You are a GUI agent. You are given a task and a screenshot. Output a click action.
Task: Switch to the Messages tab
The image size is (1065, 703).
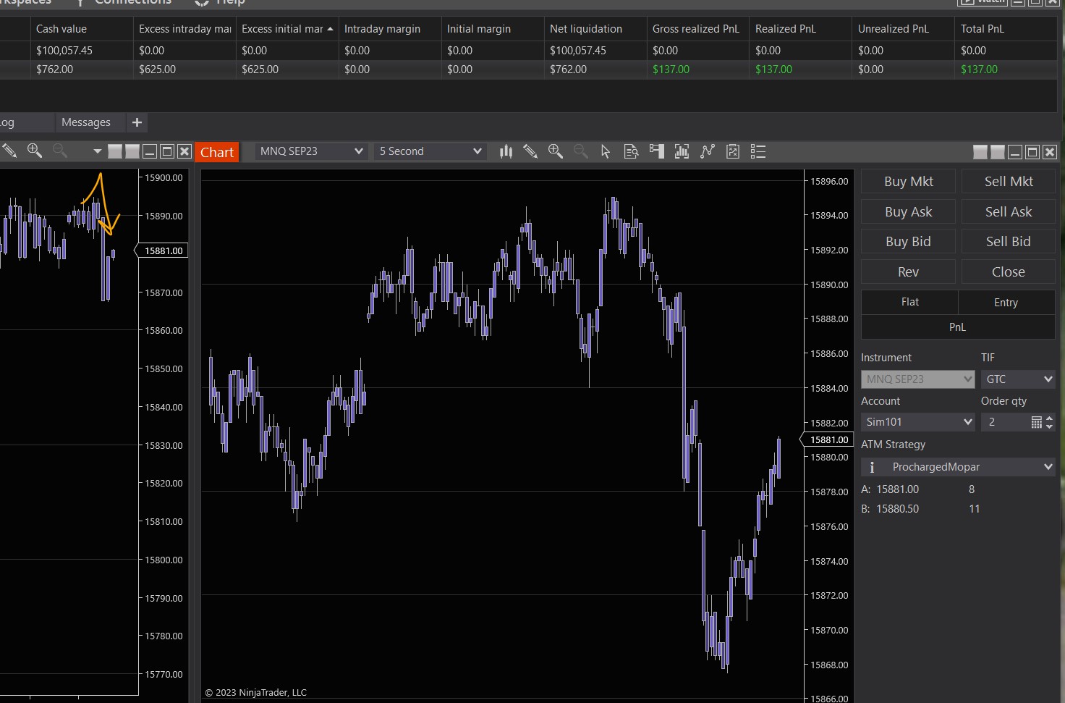[86, 122]
